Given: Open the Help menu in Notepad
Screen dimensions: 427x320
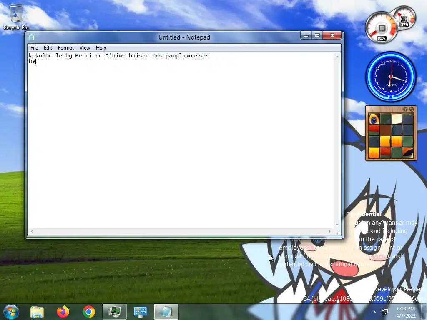Looking at the screenshot, I should [101, 48].
